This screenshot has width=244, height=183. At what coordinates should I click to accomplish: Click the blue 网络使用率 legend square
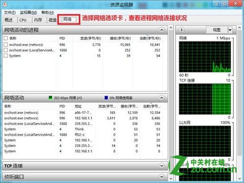coord(106,97)
